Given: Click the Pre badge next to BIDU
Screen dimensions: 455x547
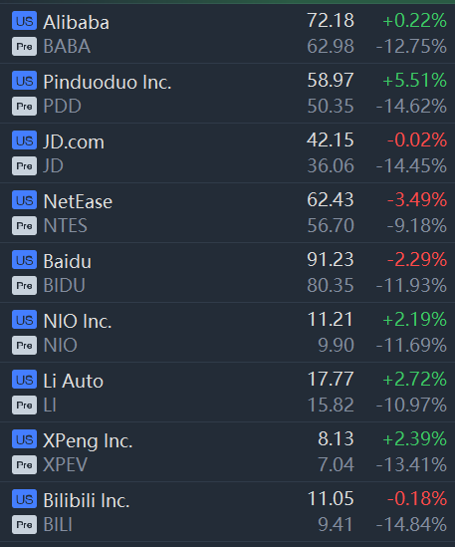Looking at the screenshot, I should point(25,285).
